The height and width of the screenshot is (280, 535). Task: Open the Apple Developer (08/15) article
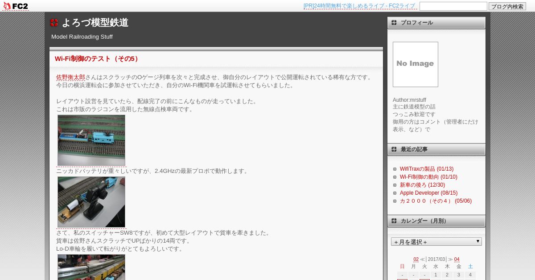point(428,193)
